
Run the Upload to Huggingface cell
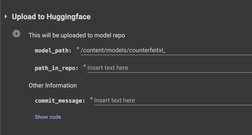tap(16, 34)
